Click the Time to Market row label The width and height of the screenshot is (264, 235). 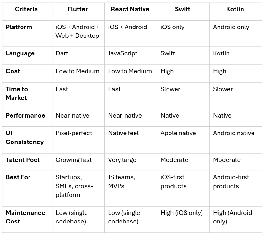(x=17, y=93)
